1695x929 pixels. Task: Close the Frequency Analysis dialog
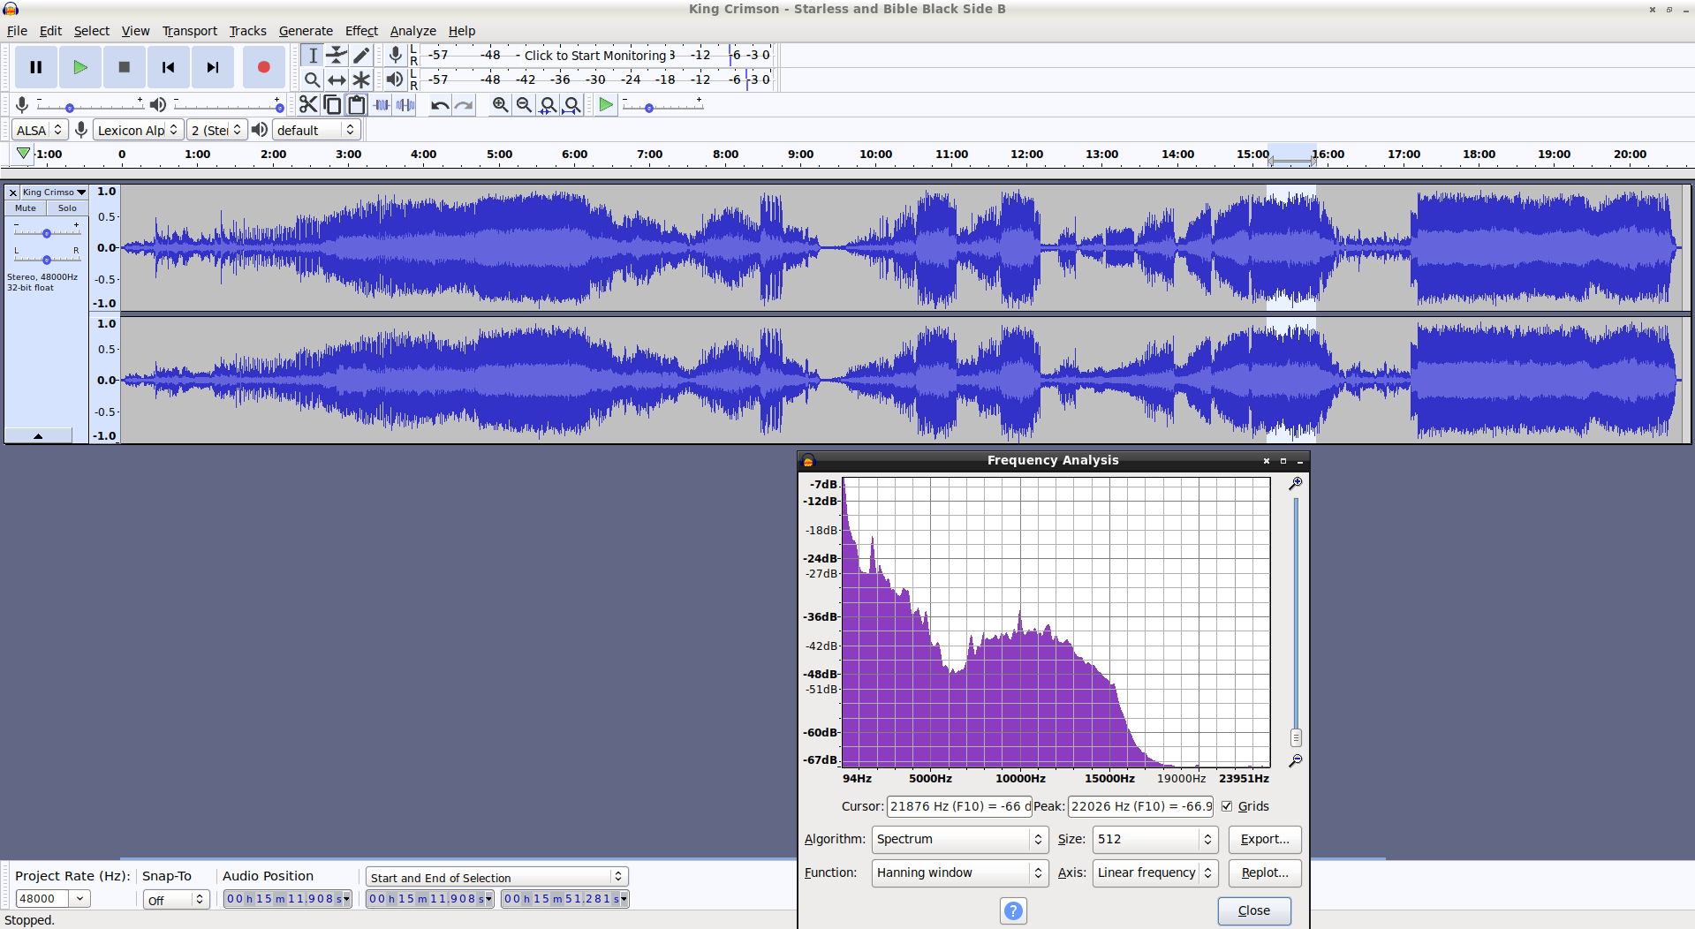click(x=1254, y=910)
